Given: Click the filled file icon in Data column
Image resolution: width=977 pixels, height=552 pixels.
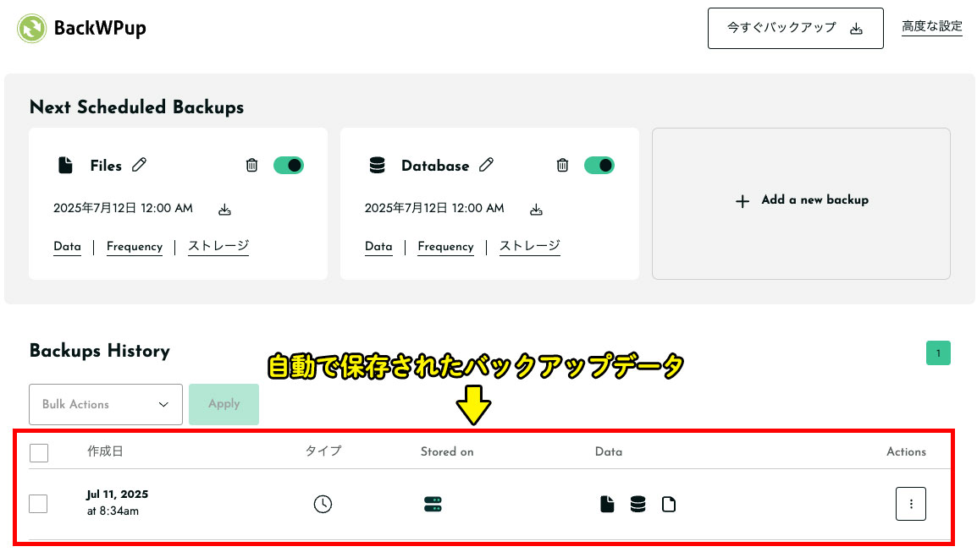Looking at the screenshot, I should point(608,504).
